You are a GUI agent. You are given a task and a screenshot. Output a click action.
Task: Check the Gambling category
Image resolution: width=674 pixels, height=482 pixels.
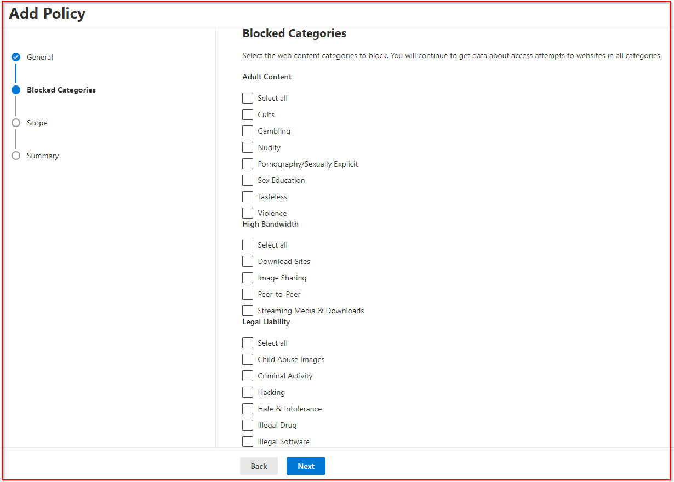pos(247,130)
